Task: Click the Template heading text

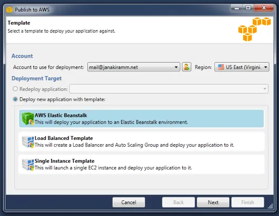Action: pos(19,23)
